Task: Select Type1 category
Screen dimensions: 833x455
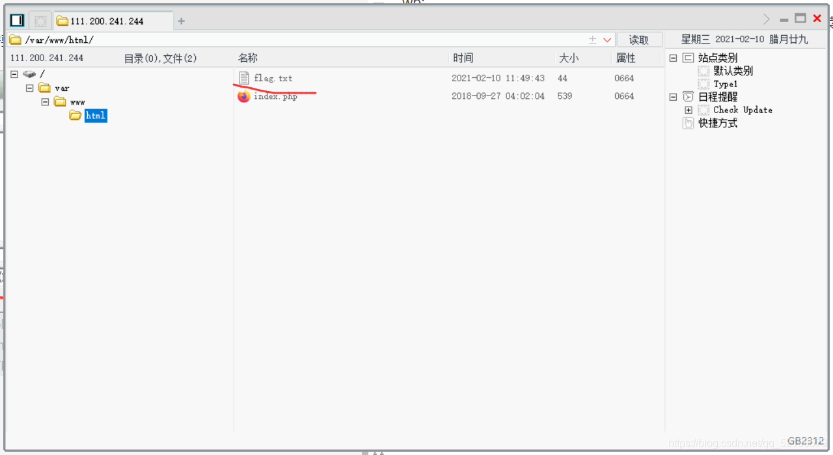Action: tap(725, 84)
